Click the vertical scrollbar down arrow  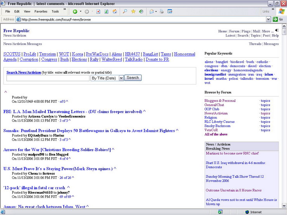tap(284, 205)
